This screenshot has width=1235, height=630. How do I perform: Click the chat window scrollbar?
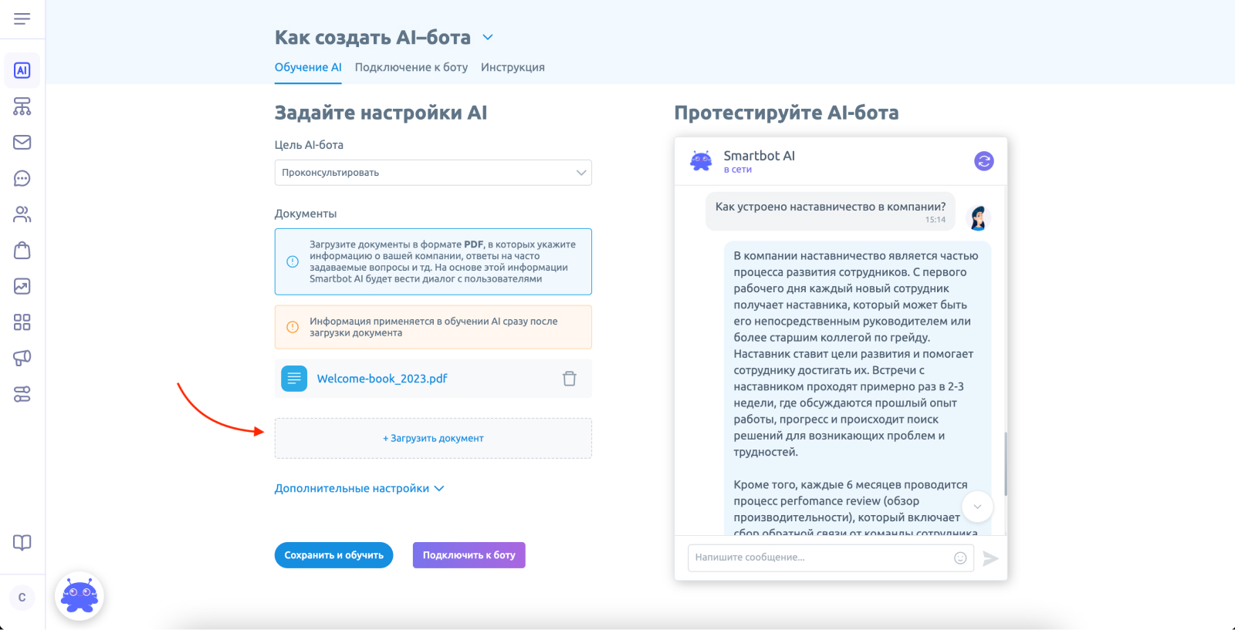point(1005,463)
